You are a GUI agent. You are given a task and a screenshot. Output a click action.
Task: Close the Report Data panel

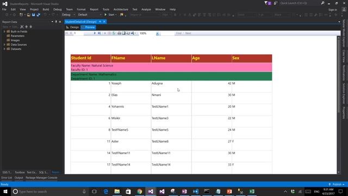click(60, 22)
